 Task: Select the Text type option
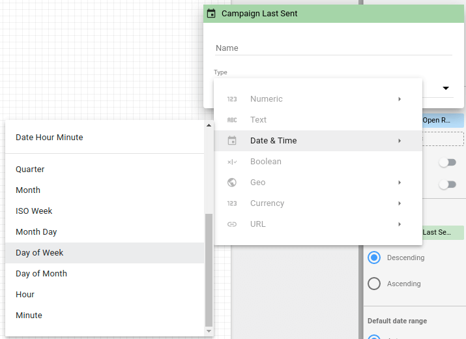coord(318,120)
